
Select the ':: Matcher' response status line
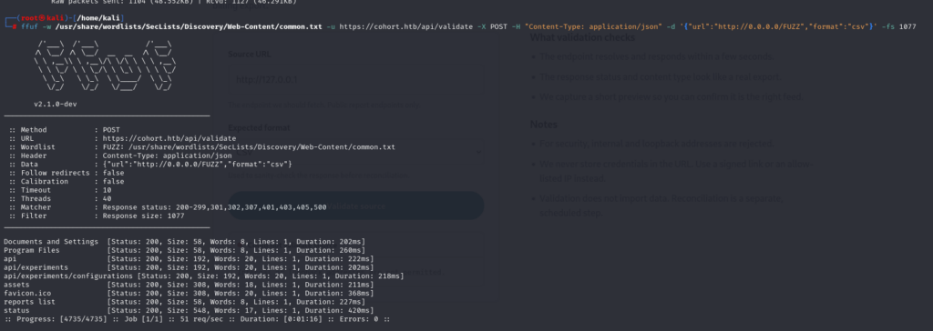168,207
